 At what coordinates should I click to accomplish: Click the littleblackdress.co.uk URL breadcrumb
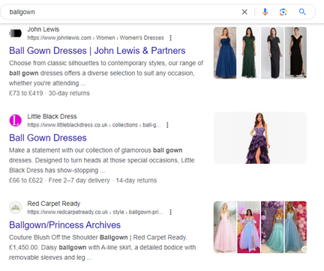(94, 125)
